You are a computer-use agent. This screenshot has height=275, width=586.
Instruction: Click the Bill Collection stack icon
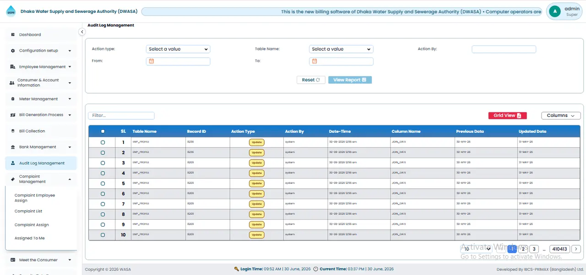point(13,131)
